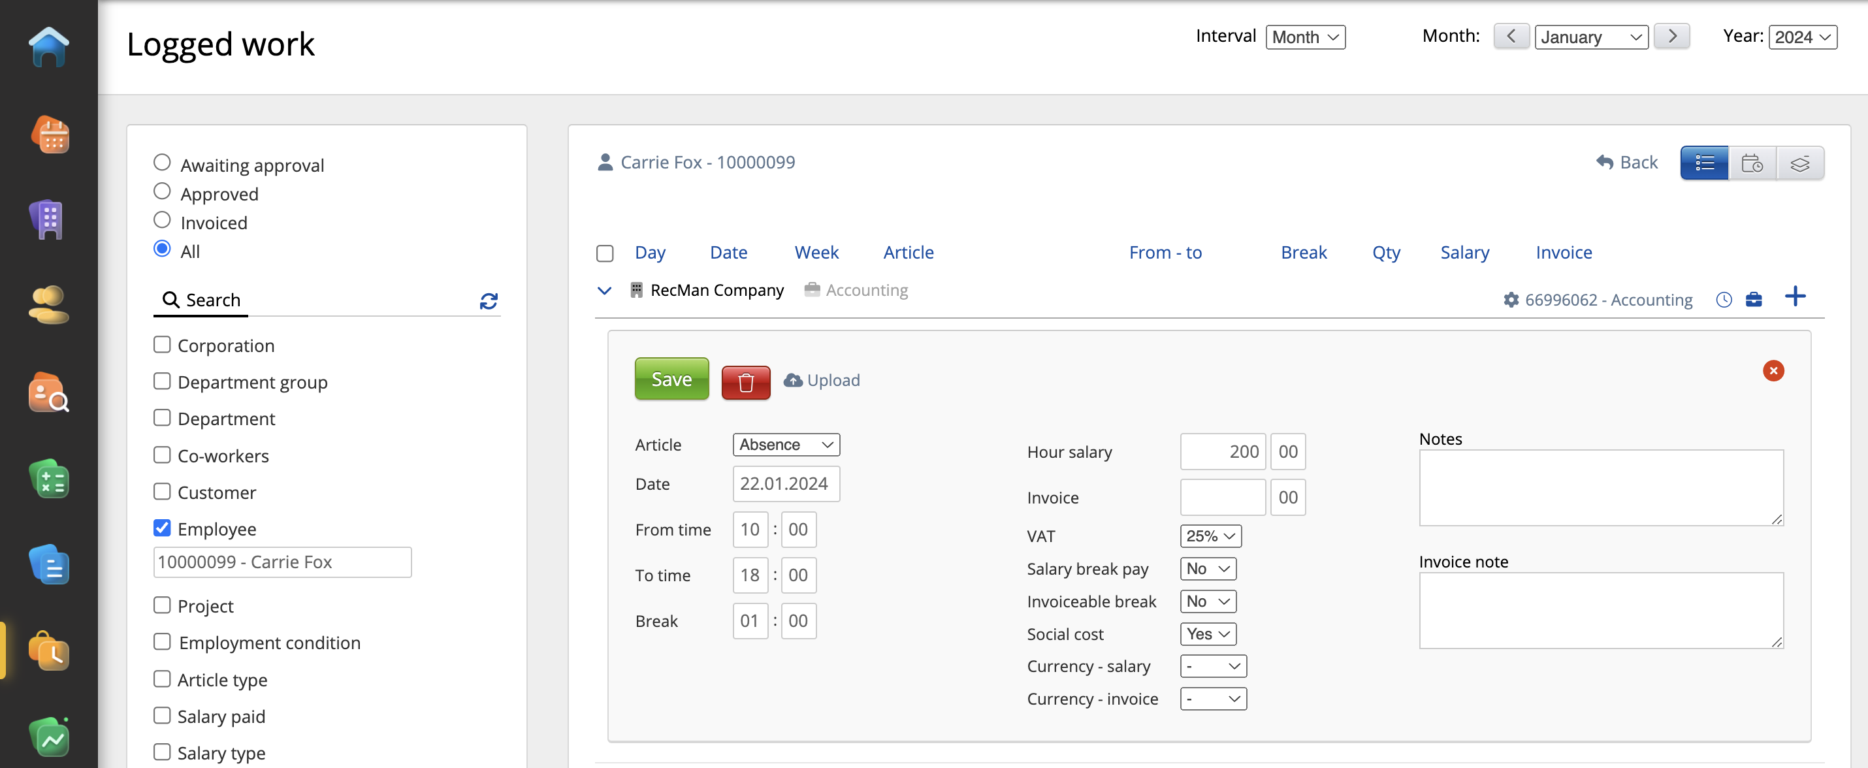Switch to calendar clock view icon
Viewport: 1868px width, 768px height.
[x=1751, y=163]
